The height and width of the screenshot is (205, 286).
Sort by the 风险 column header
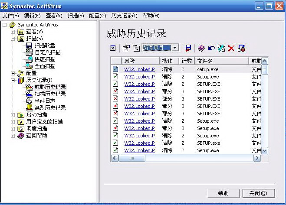(x=141, y=61)
